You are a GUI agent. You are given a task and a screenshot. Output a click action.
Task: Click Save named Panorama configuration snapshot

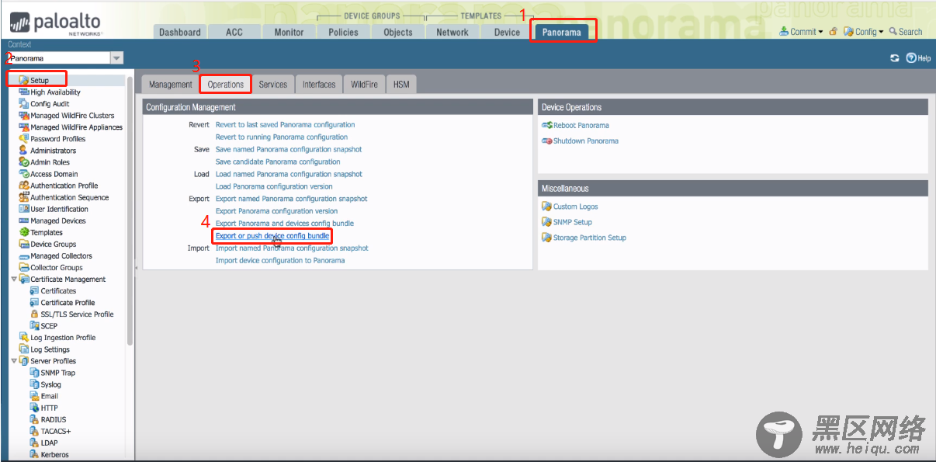(x=289, y=150)
